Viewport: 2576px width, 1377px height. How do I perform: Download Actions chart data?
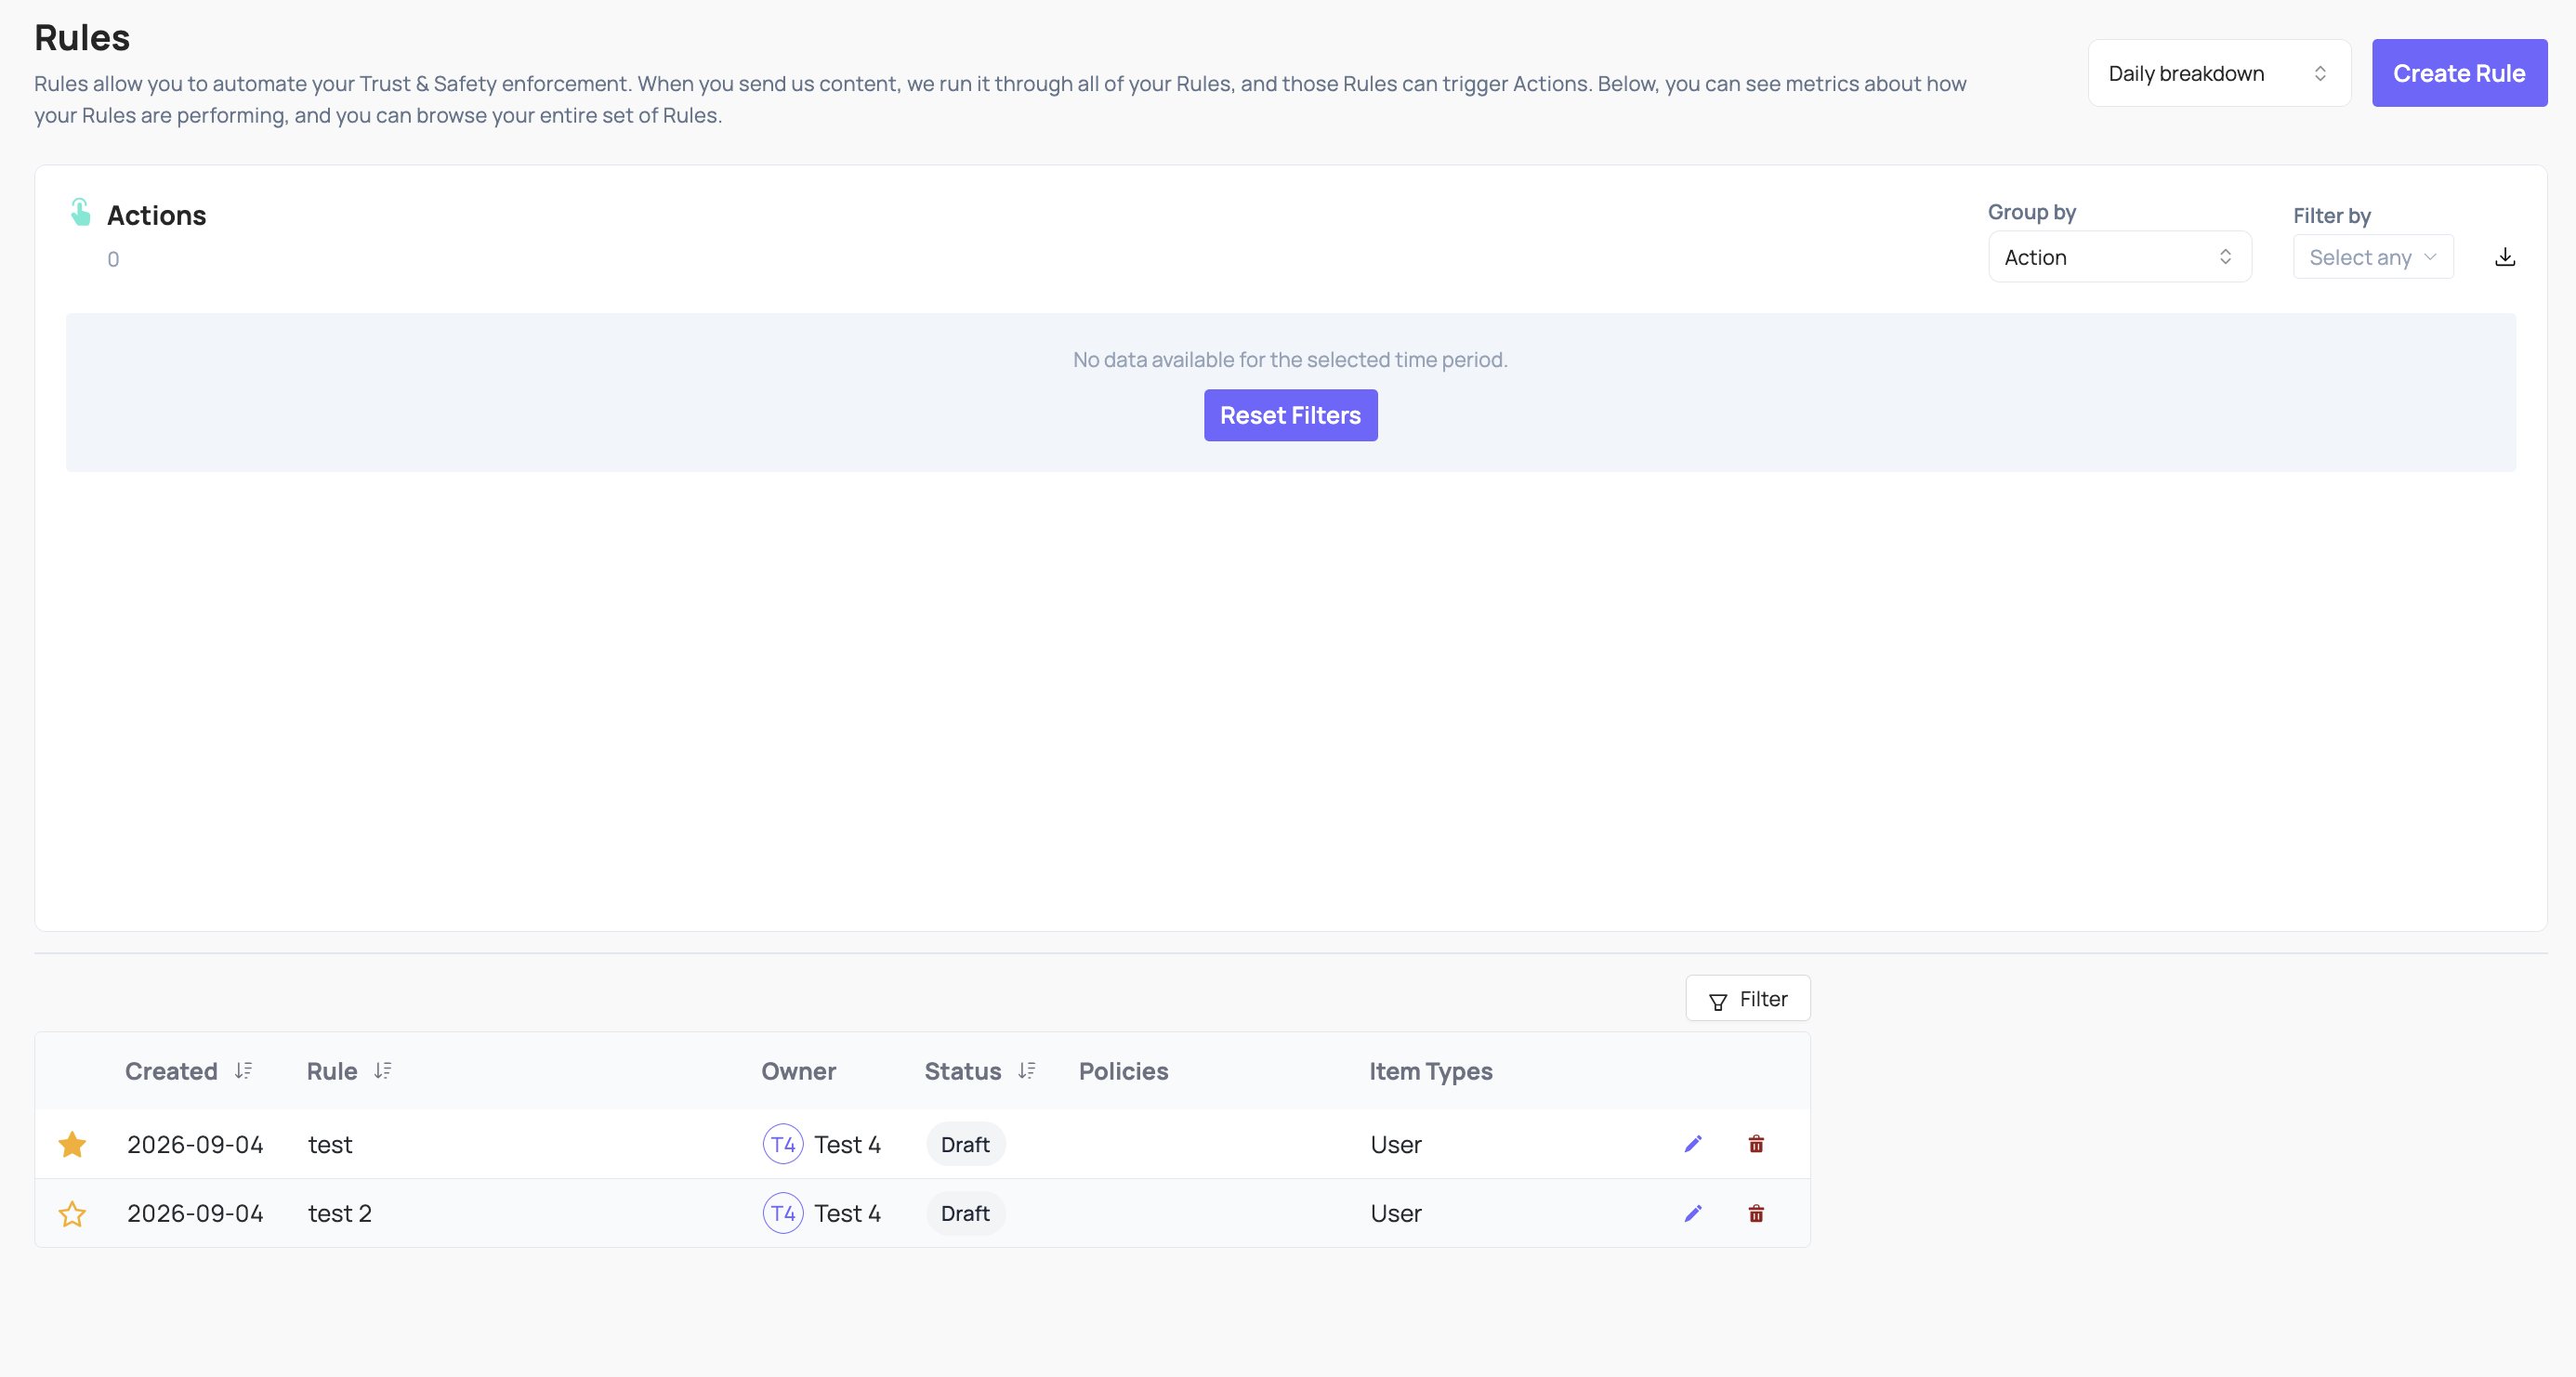click(x=2505, y=257)
